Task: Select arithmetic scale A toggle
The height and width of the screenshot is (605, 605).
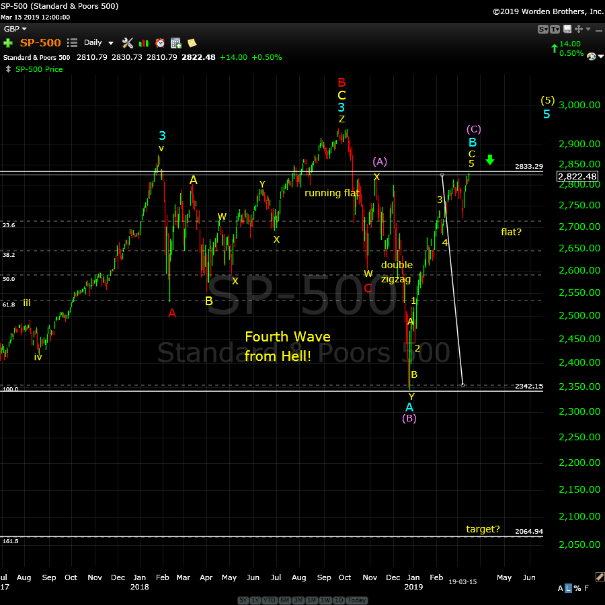Action: (x=560, y=588)
